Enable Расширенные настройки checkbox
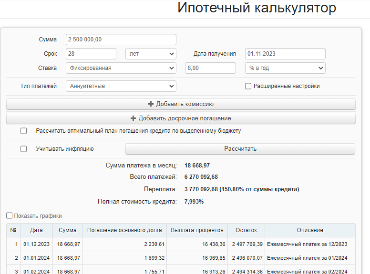Image resolution: width=370 pixels, height=274 pixels. tap(248, 86)
